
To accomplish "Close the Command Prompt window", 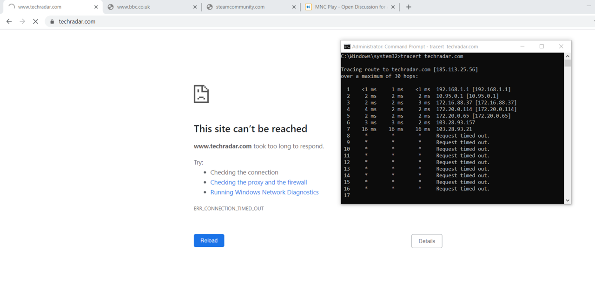I will tap(561, 46).
